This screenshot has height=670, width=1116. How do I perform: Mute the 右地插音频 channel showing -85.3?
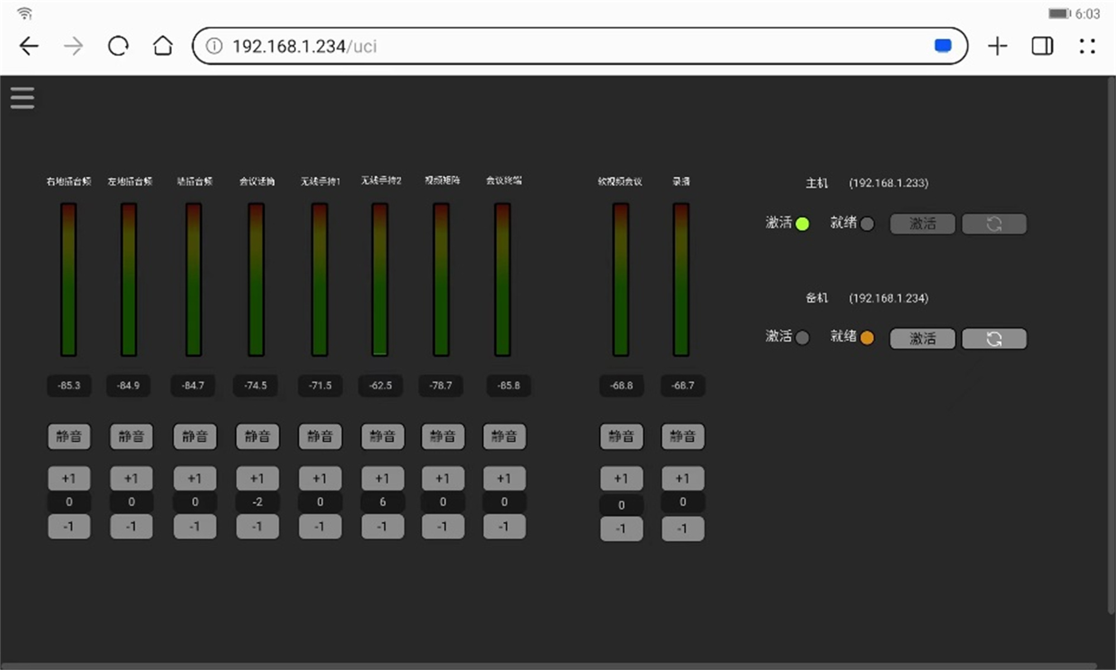[x=69, y=436]
